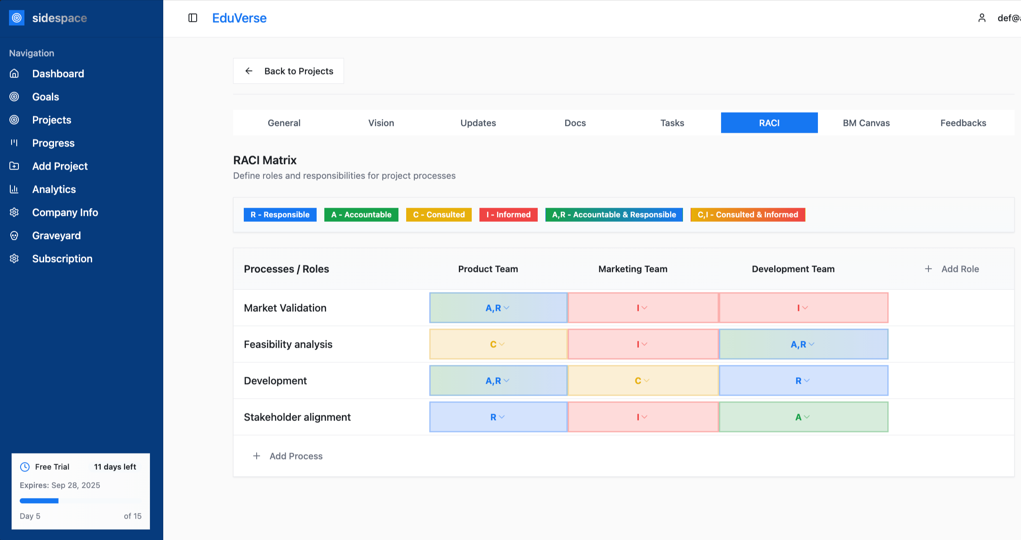Viewport: 1021px width, 540px height.
Task: Select the sidespace logo icon
Action: pos(17,18)
